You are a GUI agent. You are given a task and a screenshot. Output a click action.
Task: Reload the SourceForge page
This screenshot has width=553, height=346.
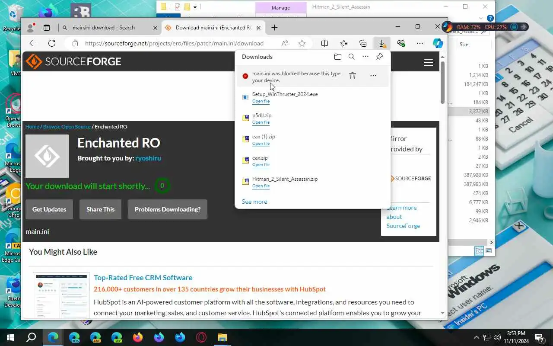[52, 43]
